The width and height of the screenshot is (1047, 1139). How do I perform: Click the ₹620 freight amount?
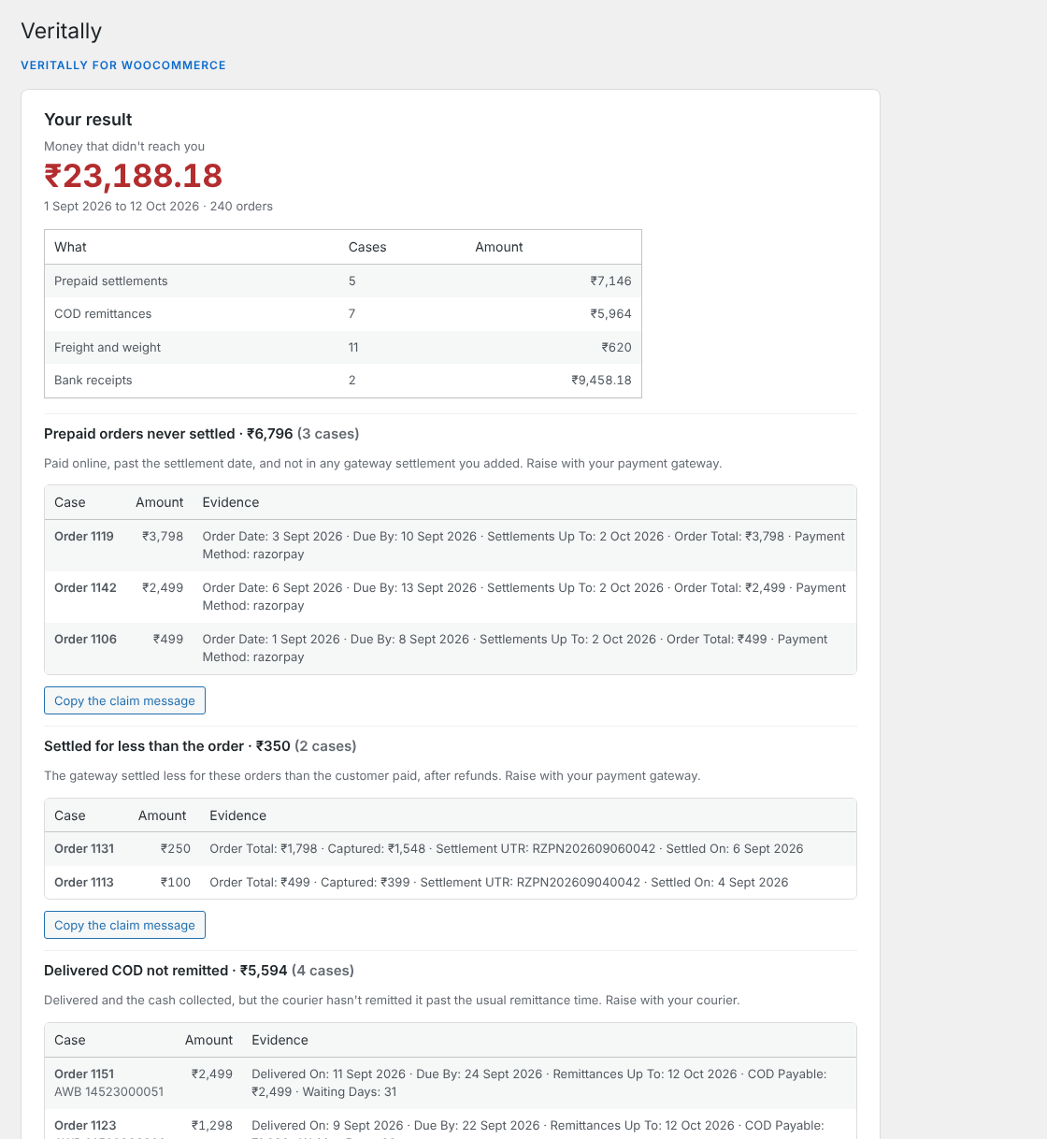tap(617, 348)
